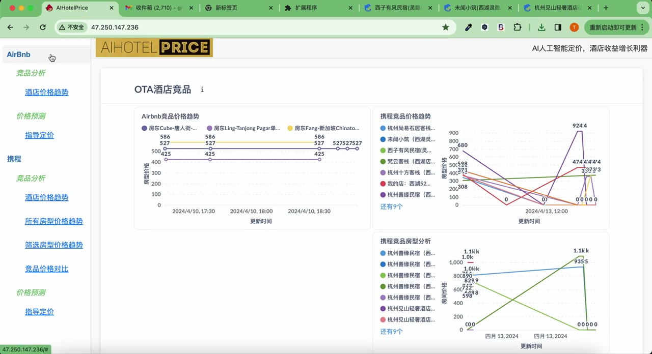
Task: Open a new tab with plus icon
Action: point(606,8)
